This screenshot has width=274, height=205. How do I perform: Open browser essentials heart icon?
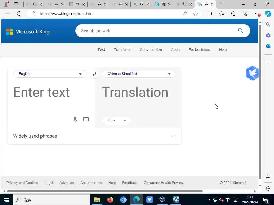(x=245, y=14)
